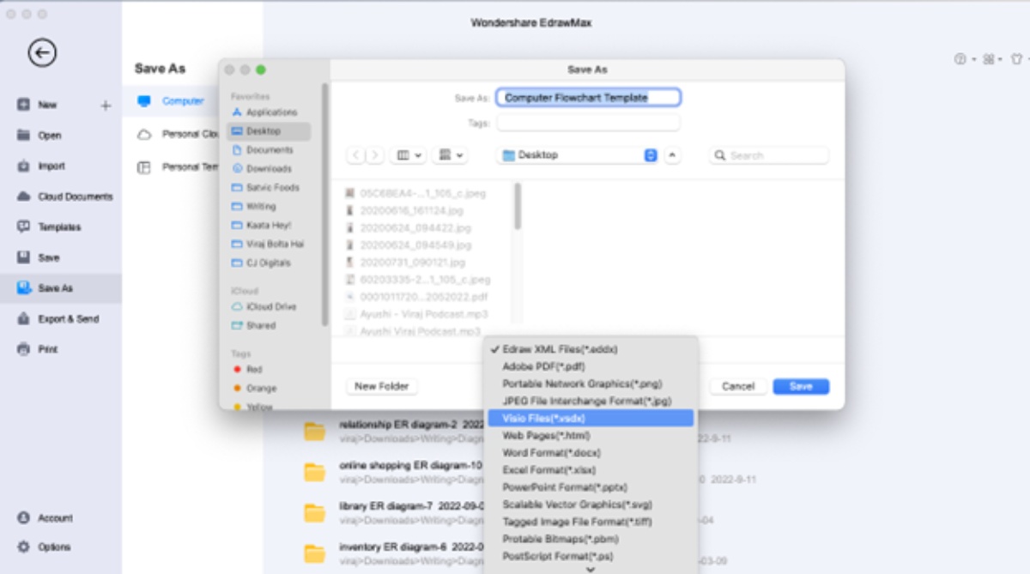Click Print in the left sidebar

(x=39, y=349)
